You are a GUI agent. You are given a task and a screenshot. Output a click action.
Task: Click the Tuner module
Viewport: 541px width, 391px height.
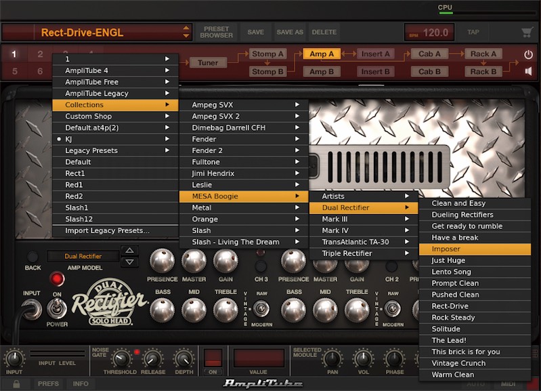tap(208, 63)
